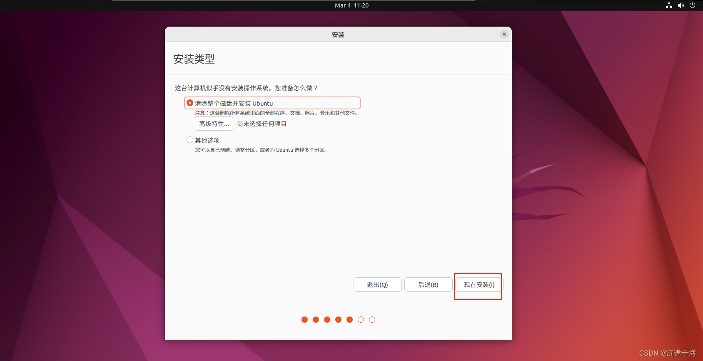Click the 这台计算机似乎没有安装操作系统 question text

click(247, 88)
